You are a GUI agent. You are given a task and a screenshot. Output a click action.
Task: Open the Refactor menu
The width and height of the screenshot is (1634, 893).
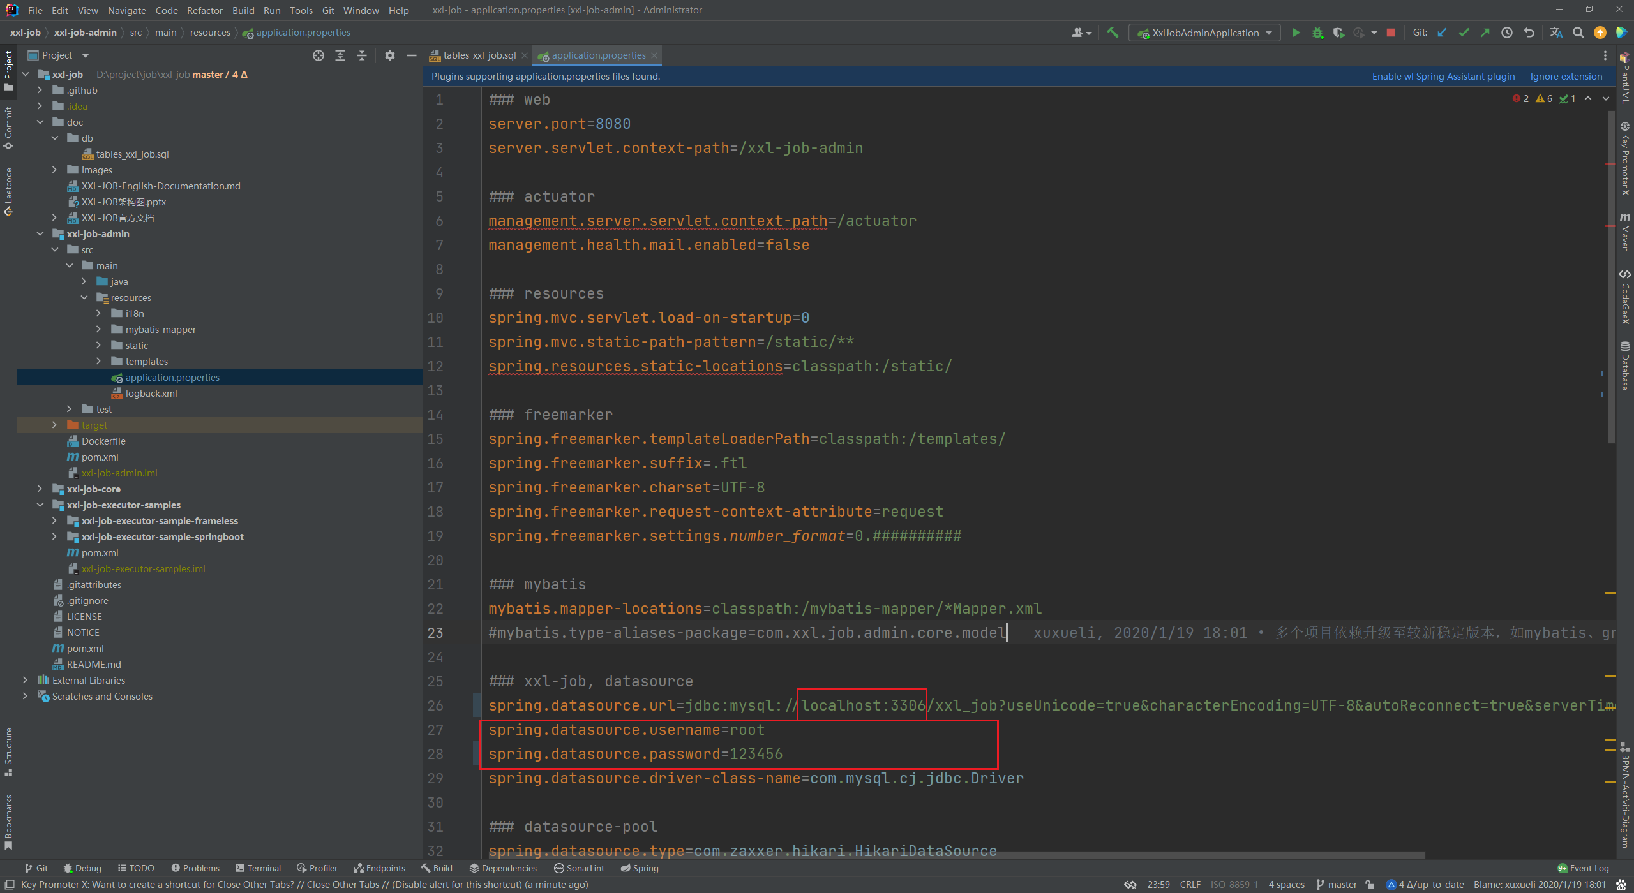(x=204, y=10)
